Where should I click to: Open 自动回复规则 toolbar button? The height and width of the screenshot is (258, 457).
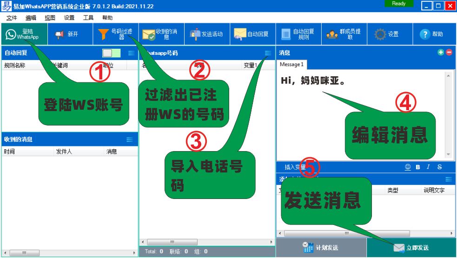point(298,34)
